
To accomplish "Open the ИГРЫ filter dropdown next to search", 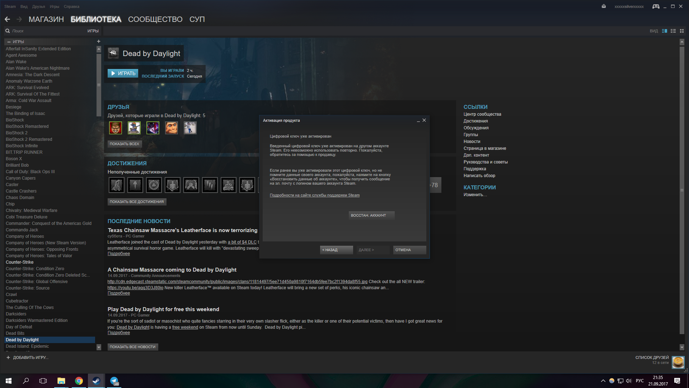I will [93, 31].
